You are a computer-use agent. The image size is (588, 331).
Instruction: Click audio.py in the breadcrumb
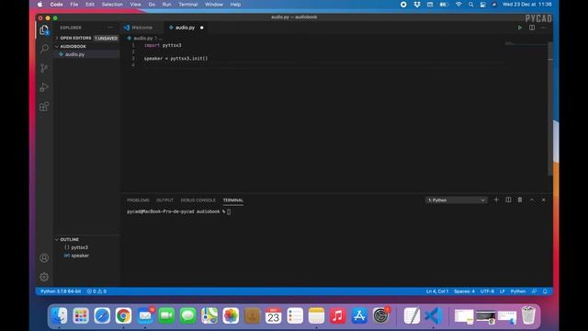tap(142, 39)
